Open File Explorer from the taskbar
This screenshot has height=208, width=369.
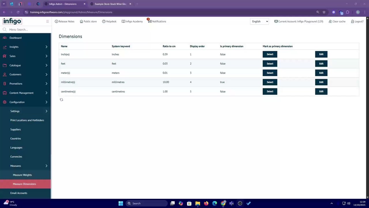coord(197,203)
